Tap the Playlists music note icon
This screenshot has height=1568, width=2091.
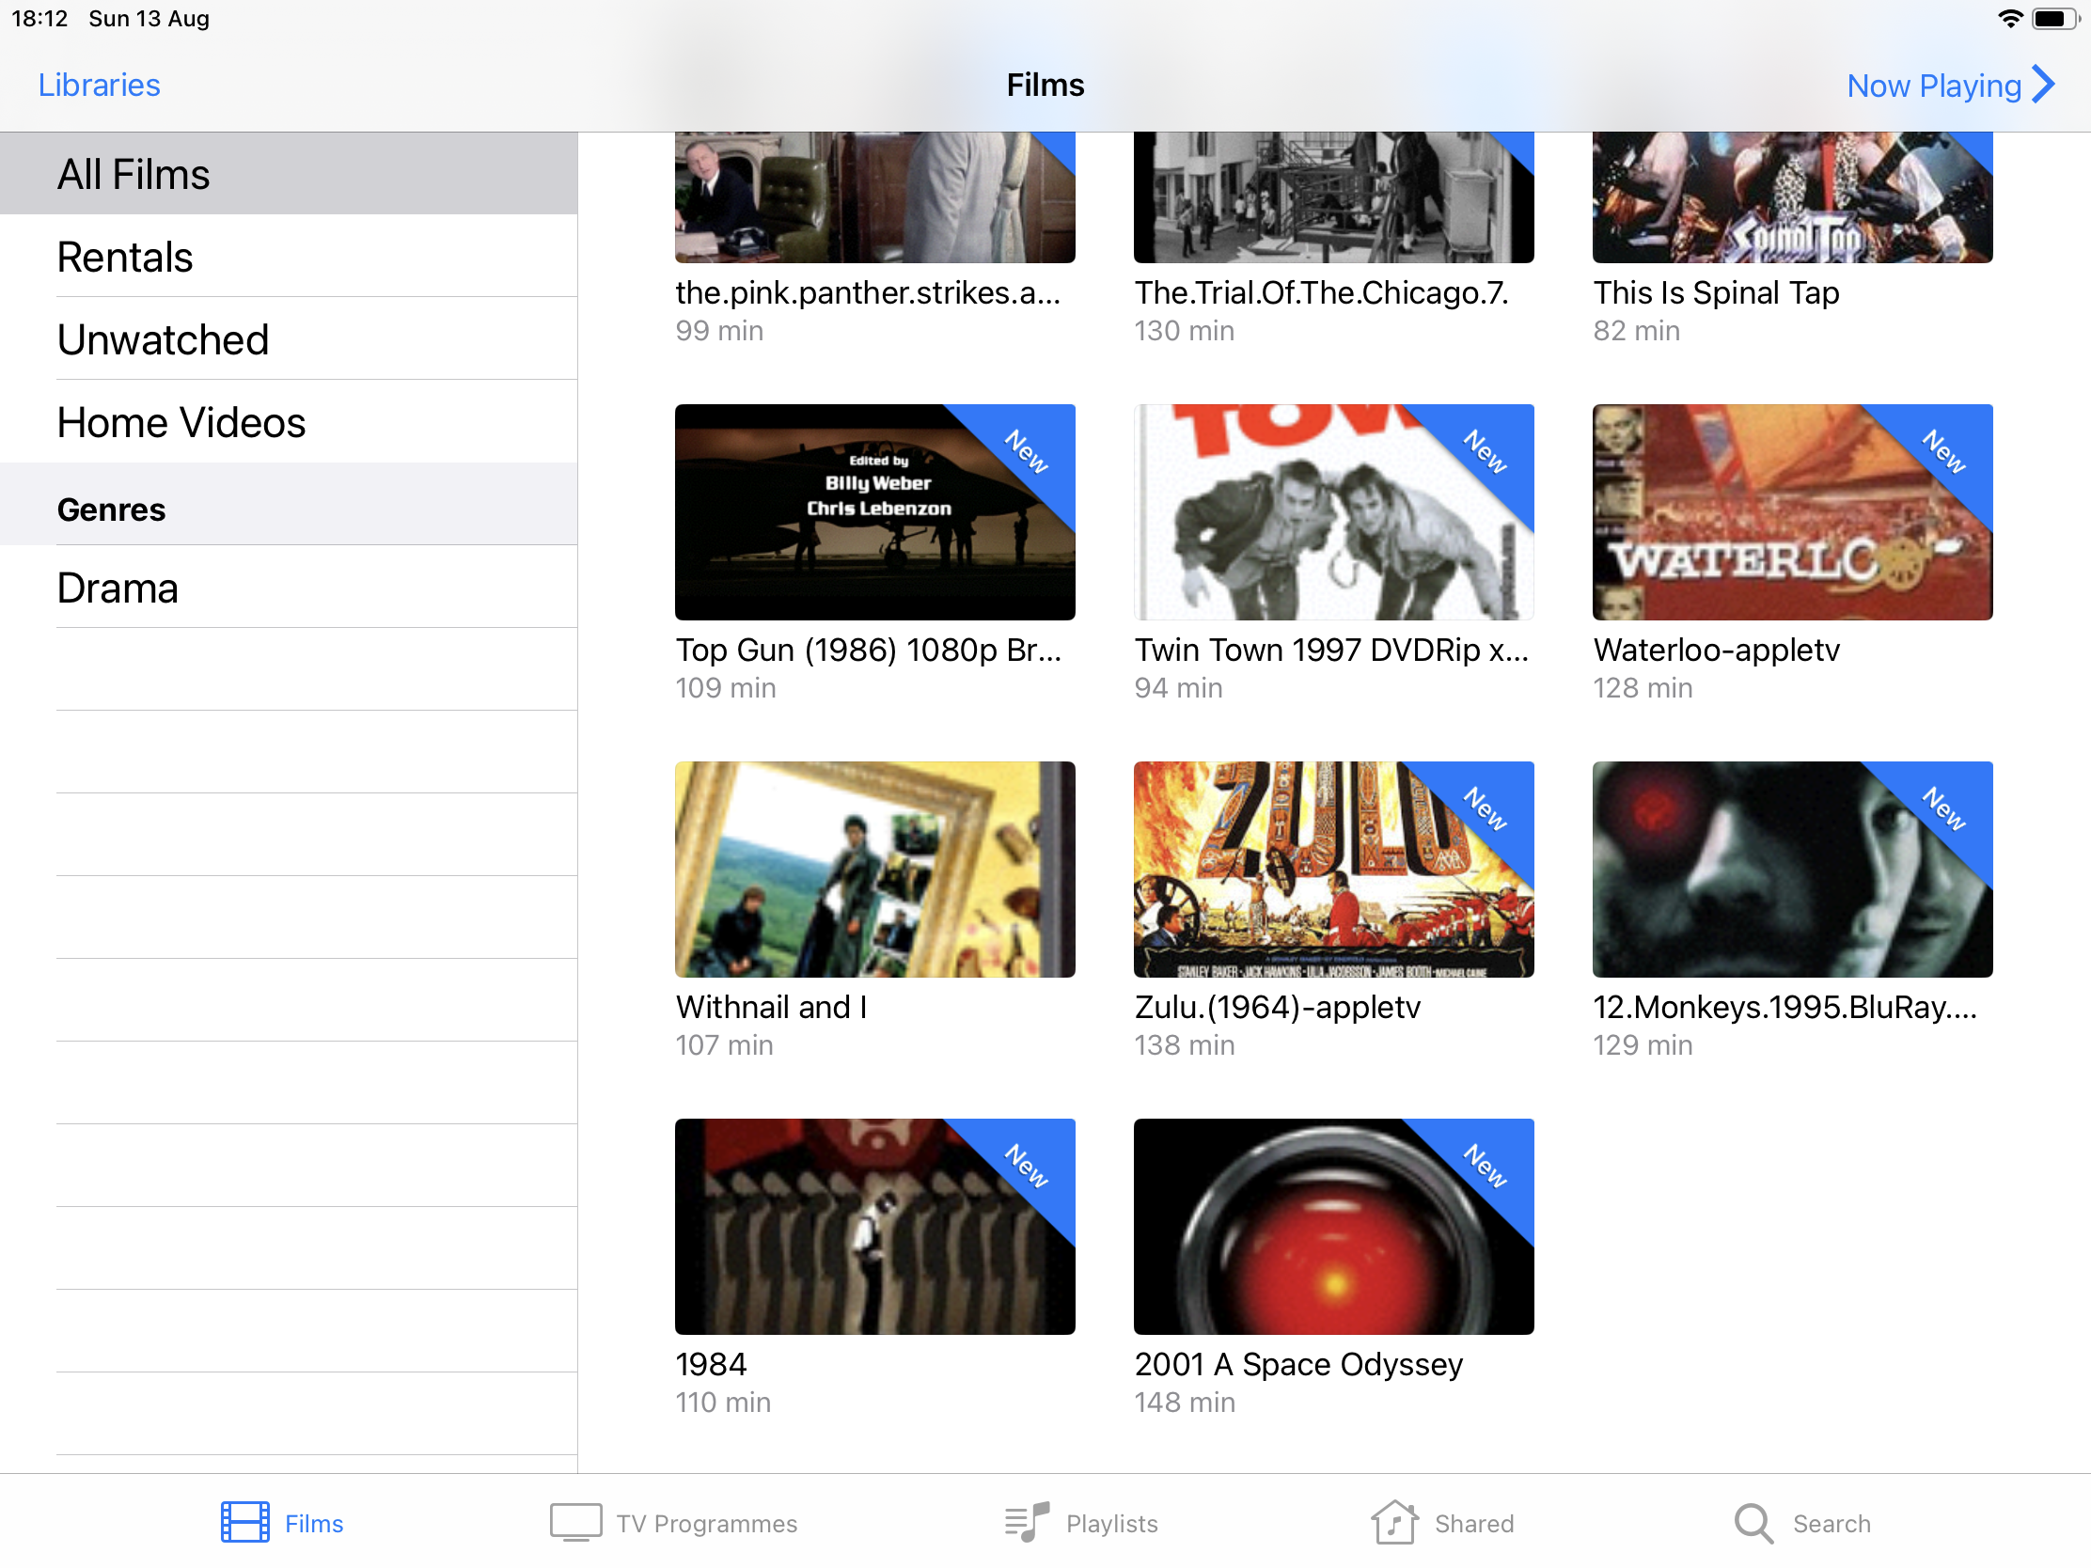pos(1027,1523)
